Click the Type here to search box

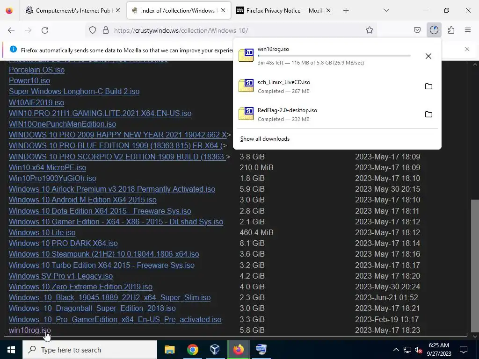(90, 350)
